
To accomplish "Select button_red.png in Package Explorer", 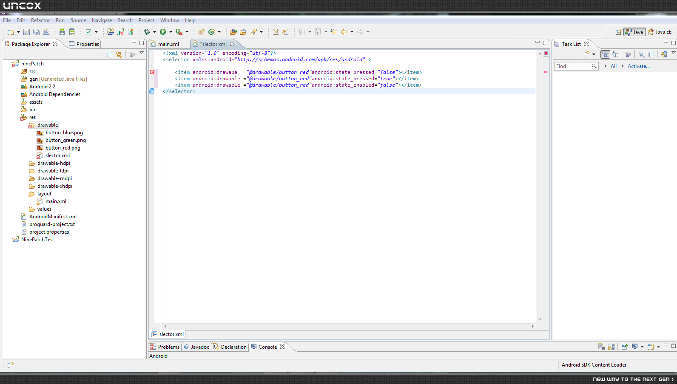I will 63,148.
